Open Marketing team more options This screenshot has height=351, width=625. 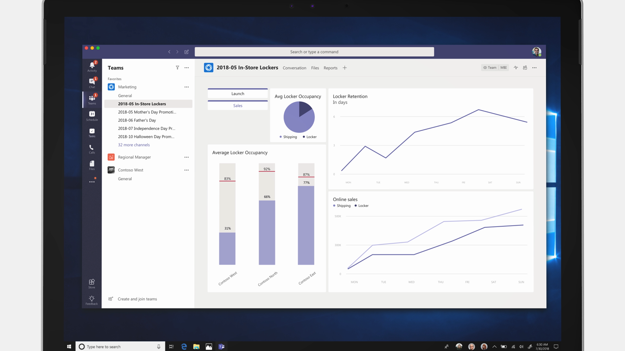tap(187, 87)
